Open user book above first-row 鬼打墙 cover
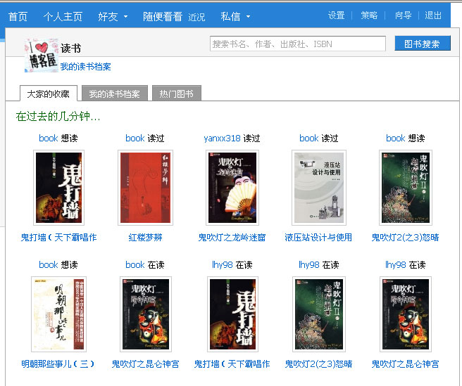 point(49,138)
